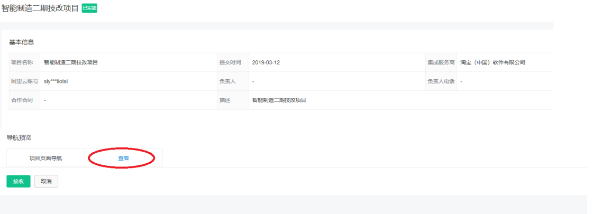Click the 阿里云账号 label cell
Image resolution: width=592 pixels, height=214 pixels.
pyautogui.click(x=24, y=81)
